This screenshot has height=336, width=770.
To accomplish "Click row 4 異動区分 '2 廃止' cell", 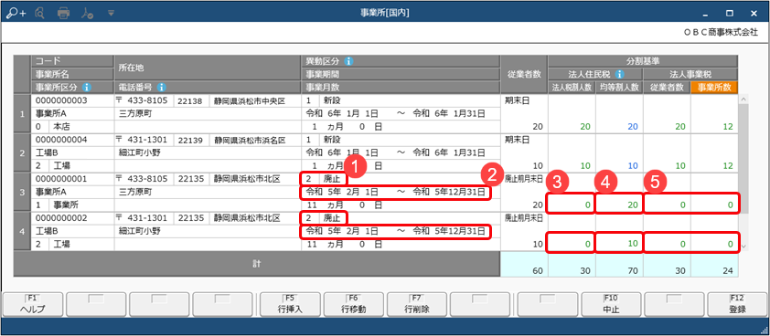I will [324, 217].
